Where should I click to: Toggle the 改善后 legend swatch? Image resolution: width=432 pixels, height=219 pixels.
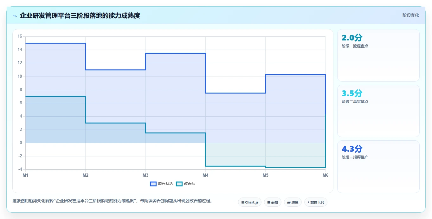pos(179,184)
